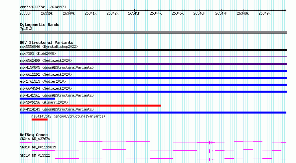Click the 26342k ruler position
Image resolution: width=296 pixels, height=163 pixels.
point(112,13)
